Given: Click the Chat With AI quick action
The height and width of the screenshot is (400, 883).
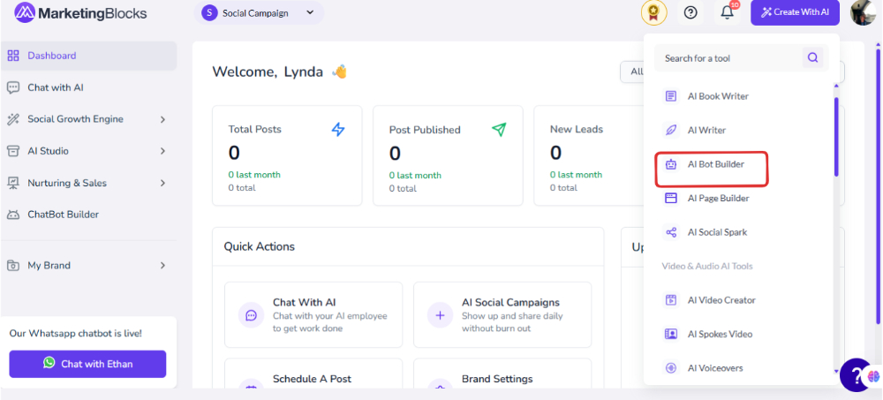Looking at the screenshot, I should [x=313, y=315].
